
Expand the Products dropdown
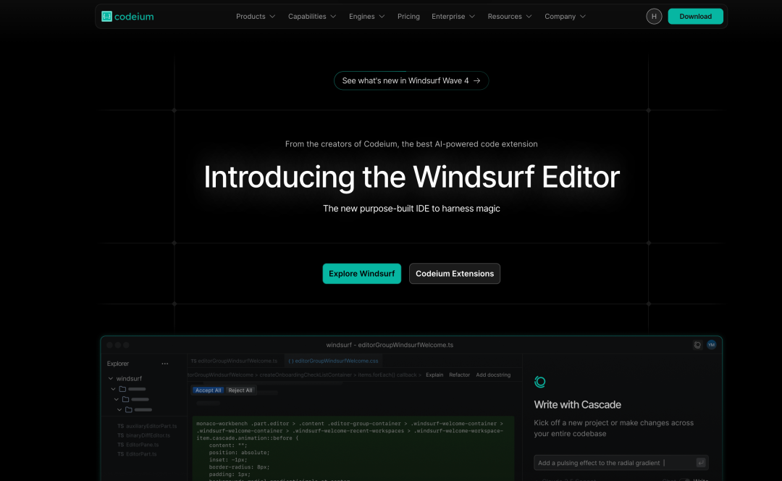256,17
